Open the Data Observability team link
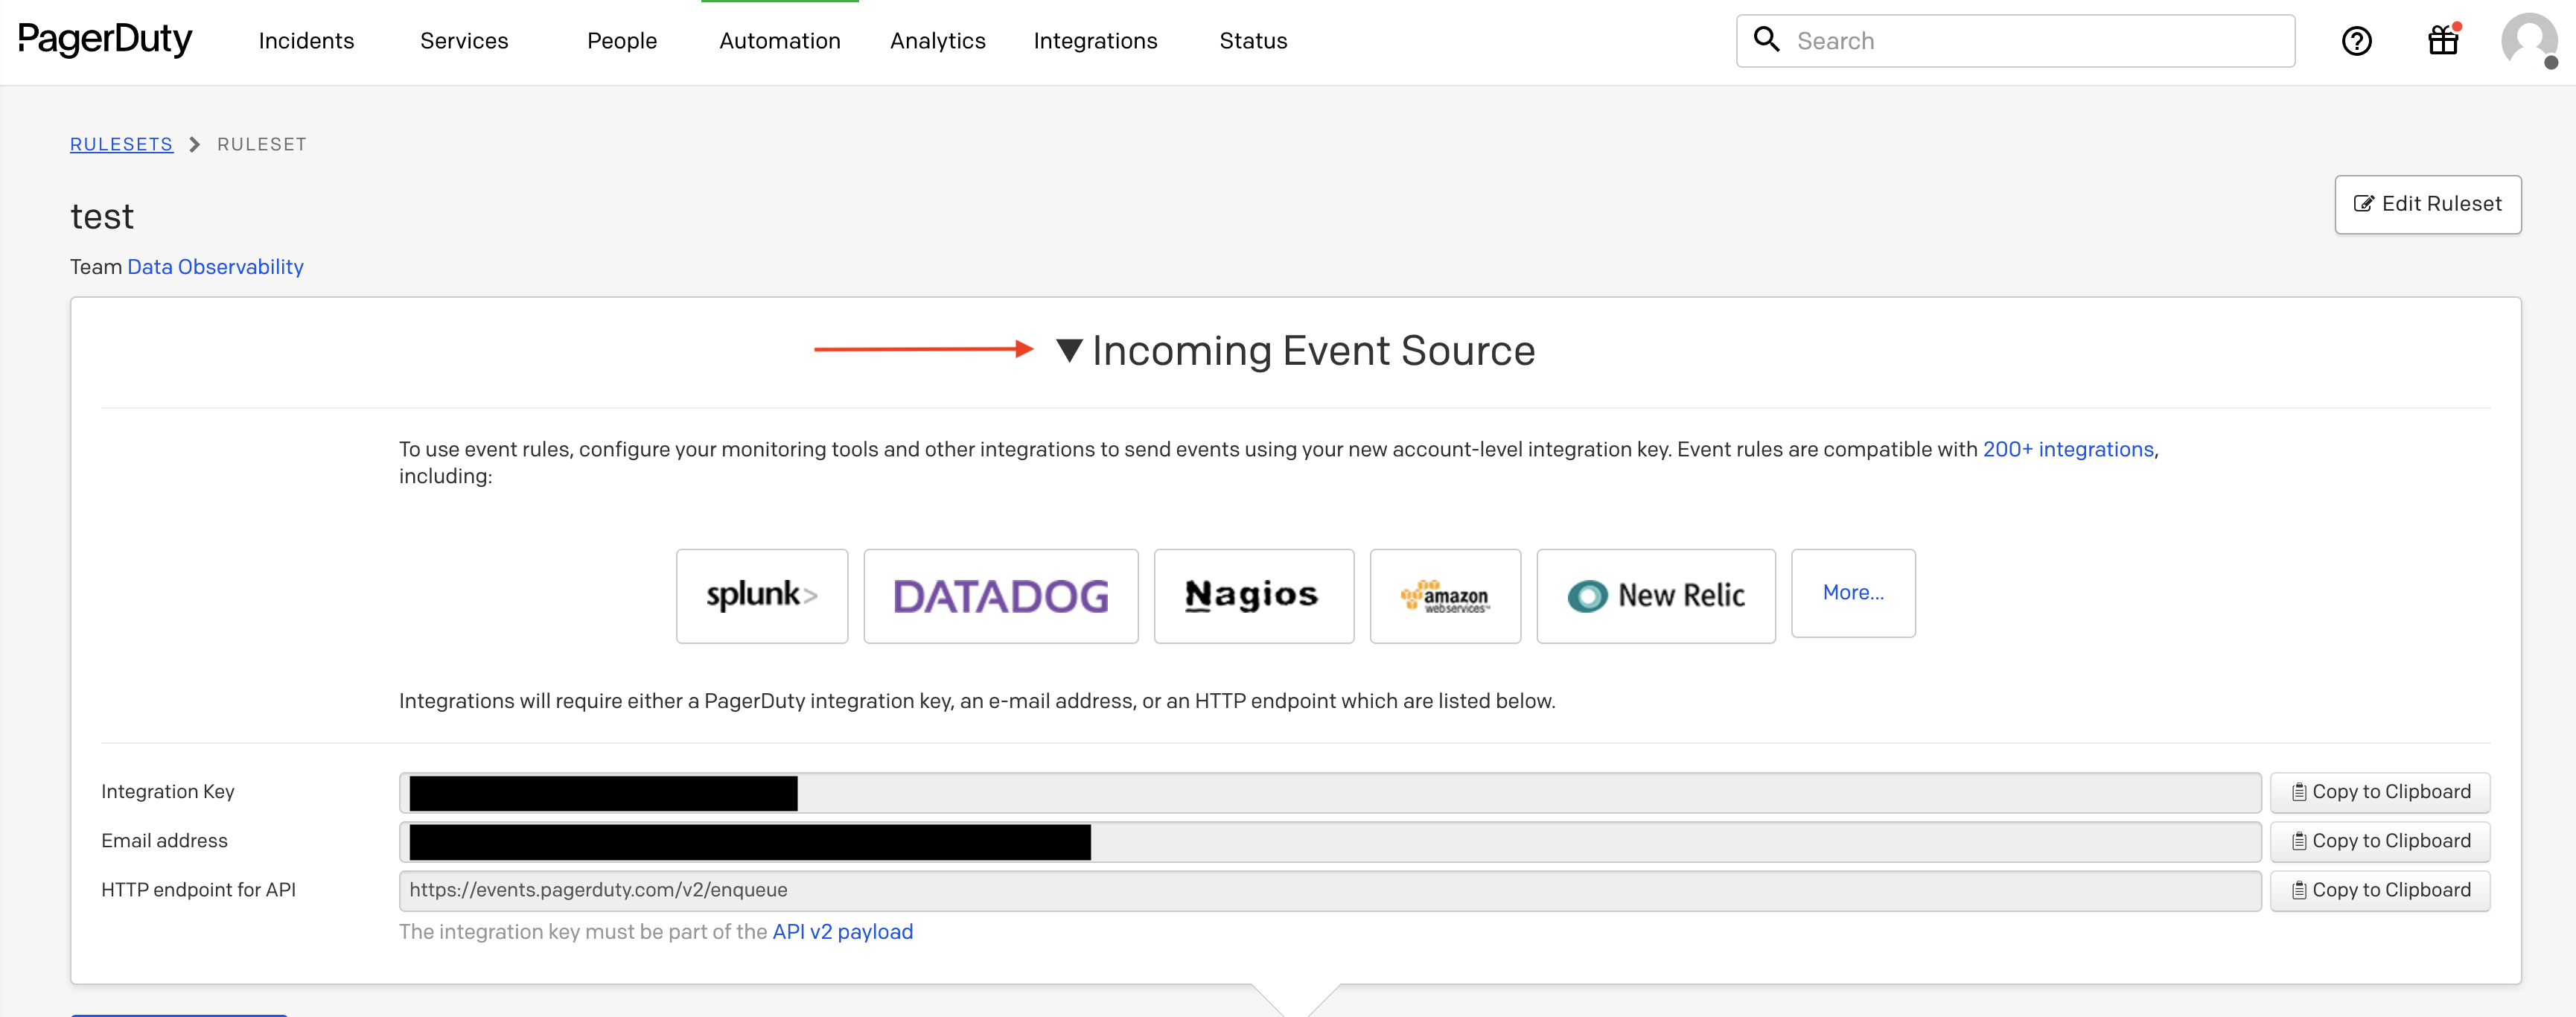 (215, 266)
